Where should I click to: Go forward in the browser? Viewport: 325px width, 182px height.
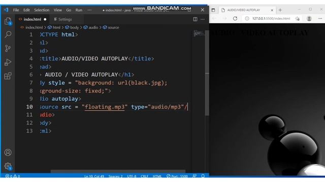(x=224, y=19)
